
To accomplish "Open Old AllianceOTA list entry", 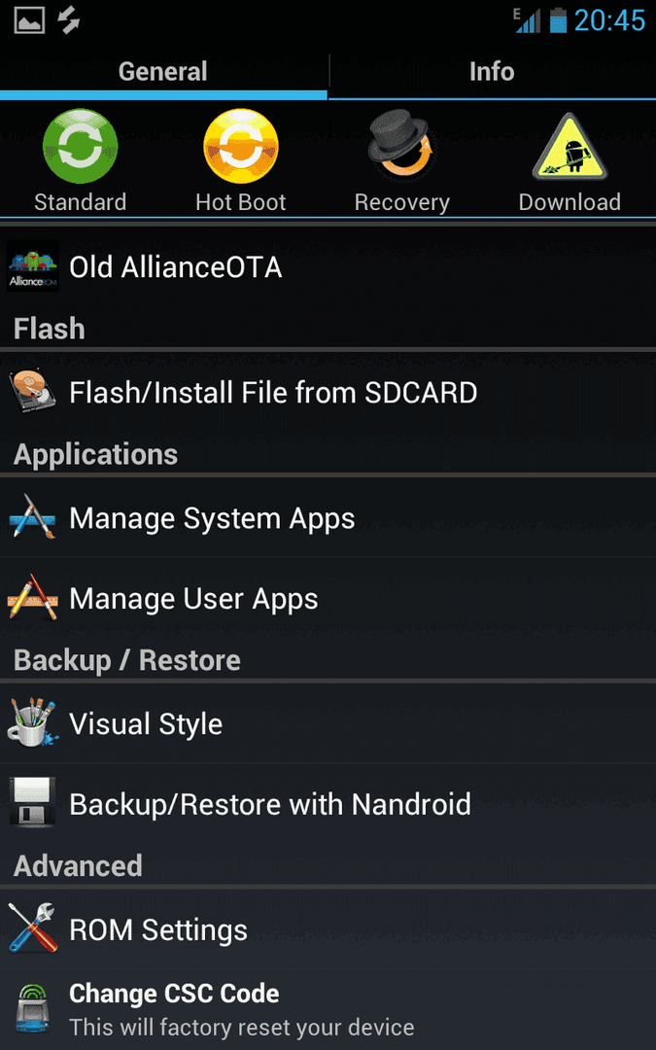I will [x=328, y=266].
